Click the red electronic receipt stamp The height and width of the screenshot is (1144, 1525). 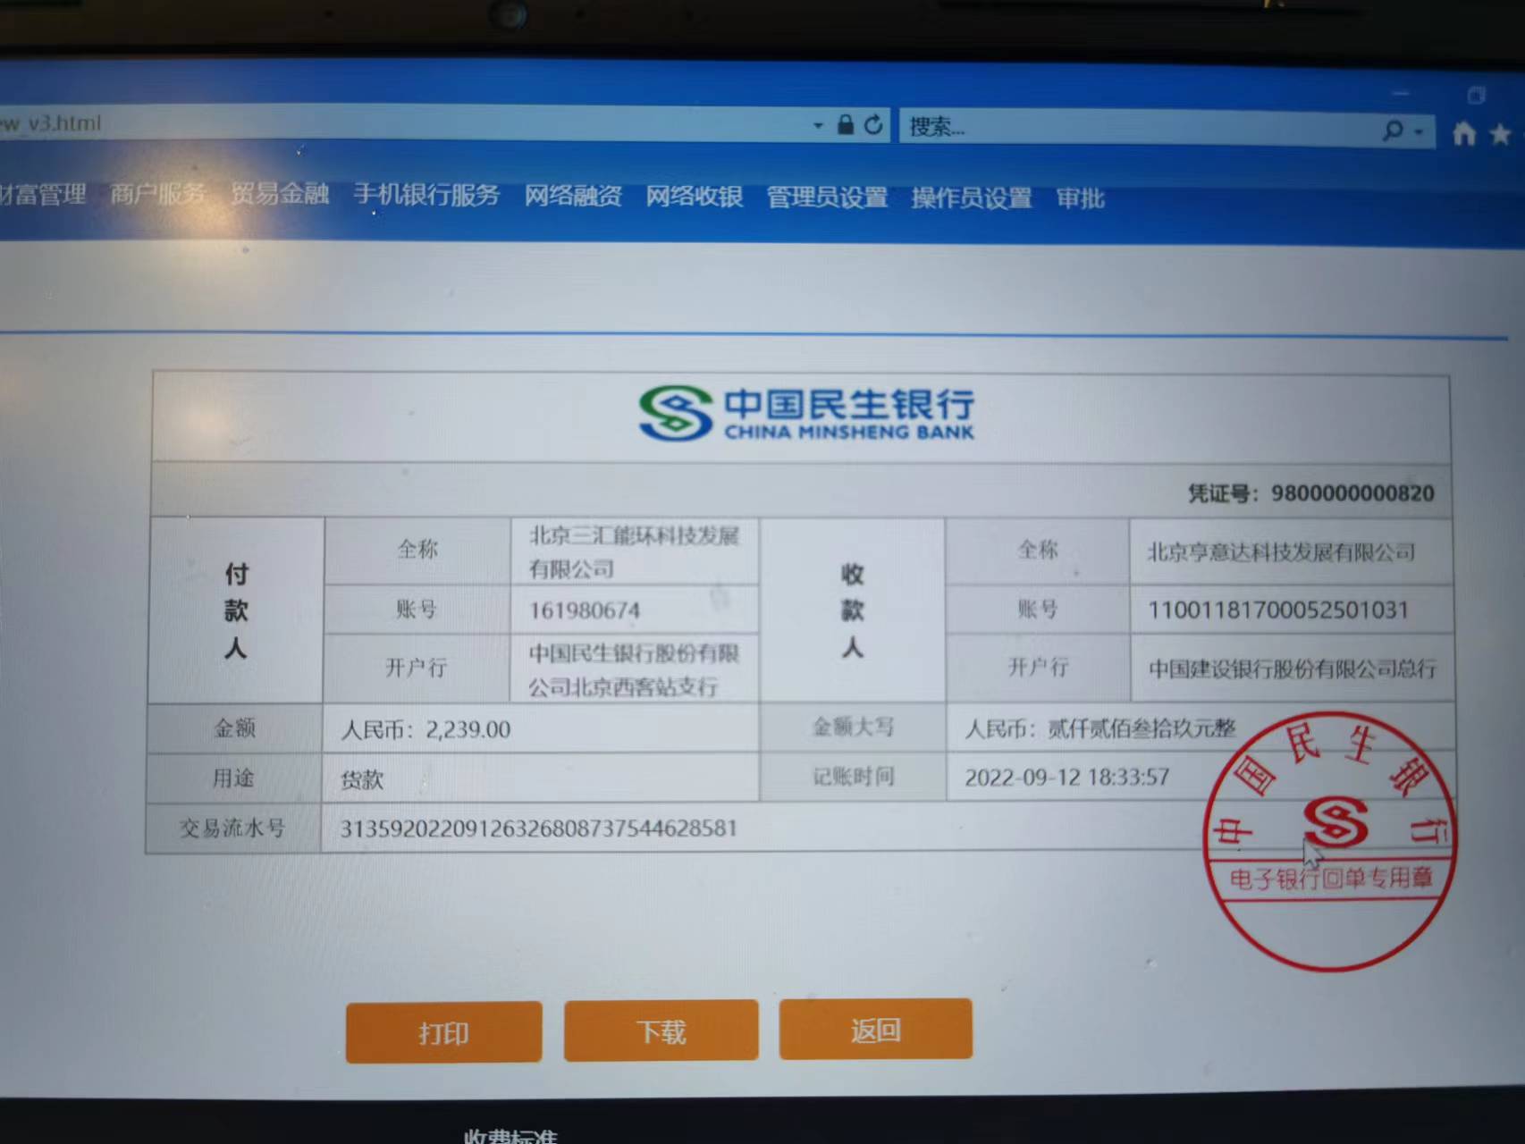[1330, 840]
